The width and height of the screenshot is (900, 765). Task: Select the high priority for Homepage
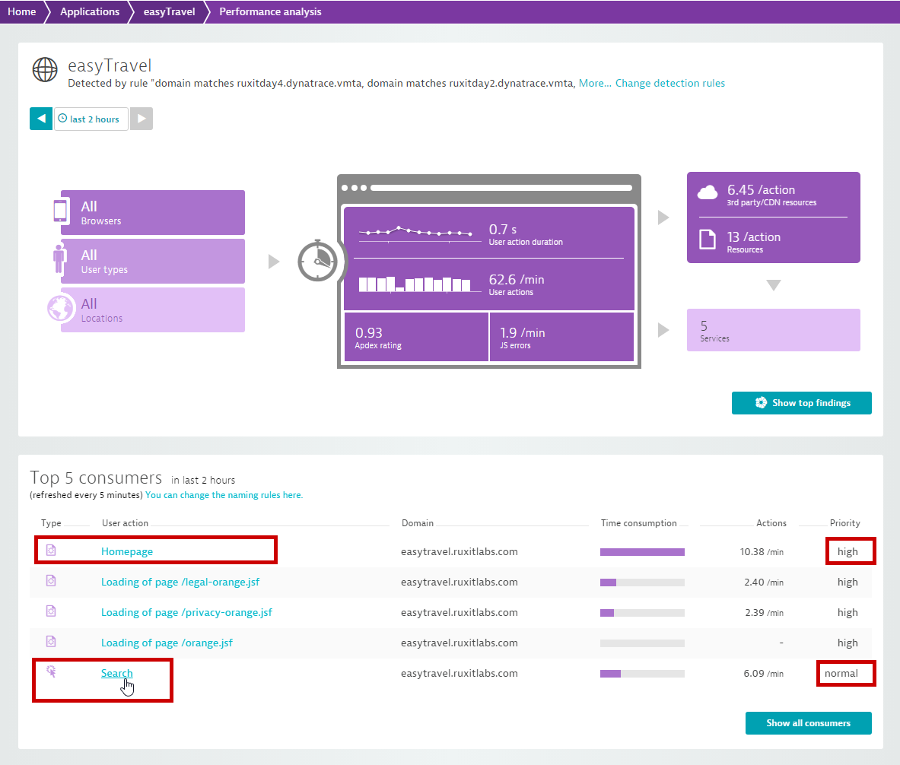tap(848, 551)
